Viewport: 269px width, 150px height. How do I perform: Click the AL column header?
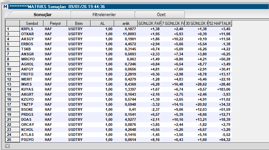102,23
